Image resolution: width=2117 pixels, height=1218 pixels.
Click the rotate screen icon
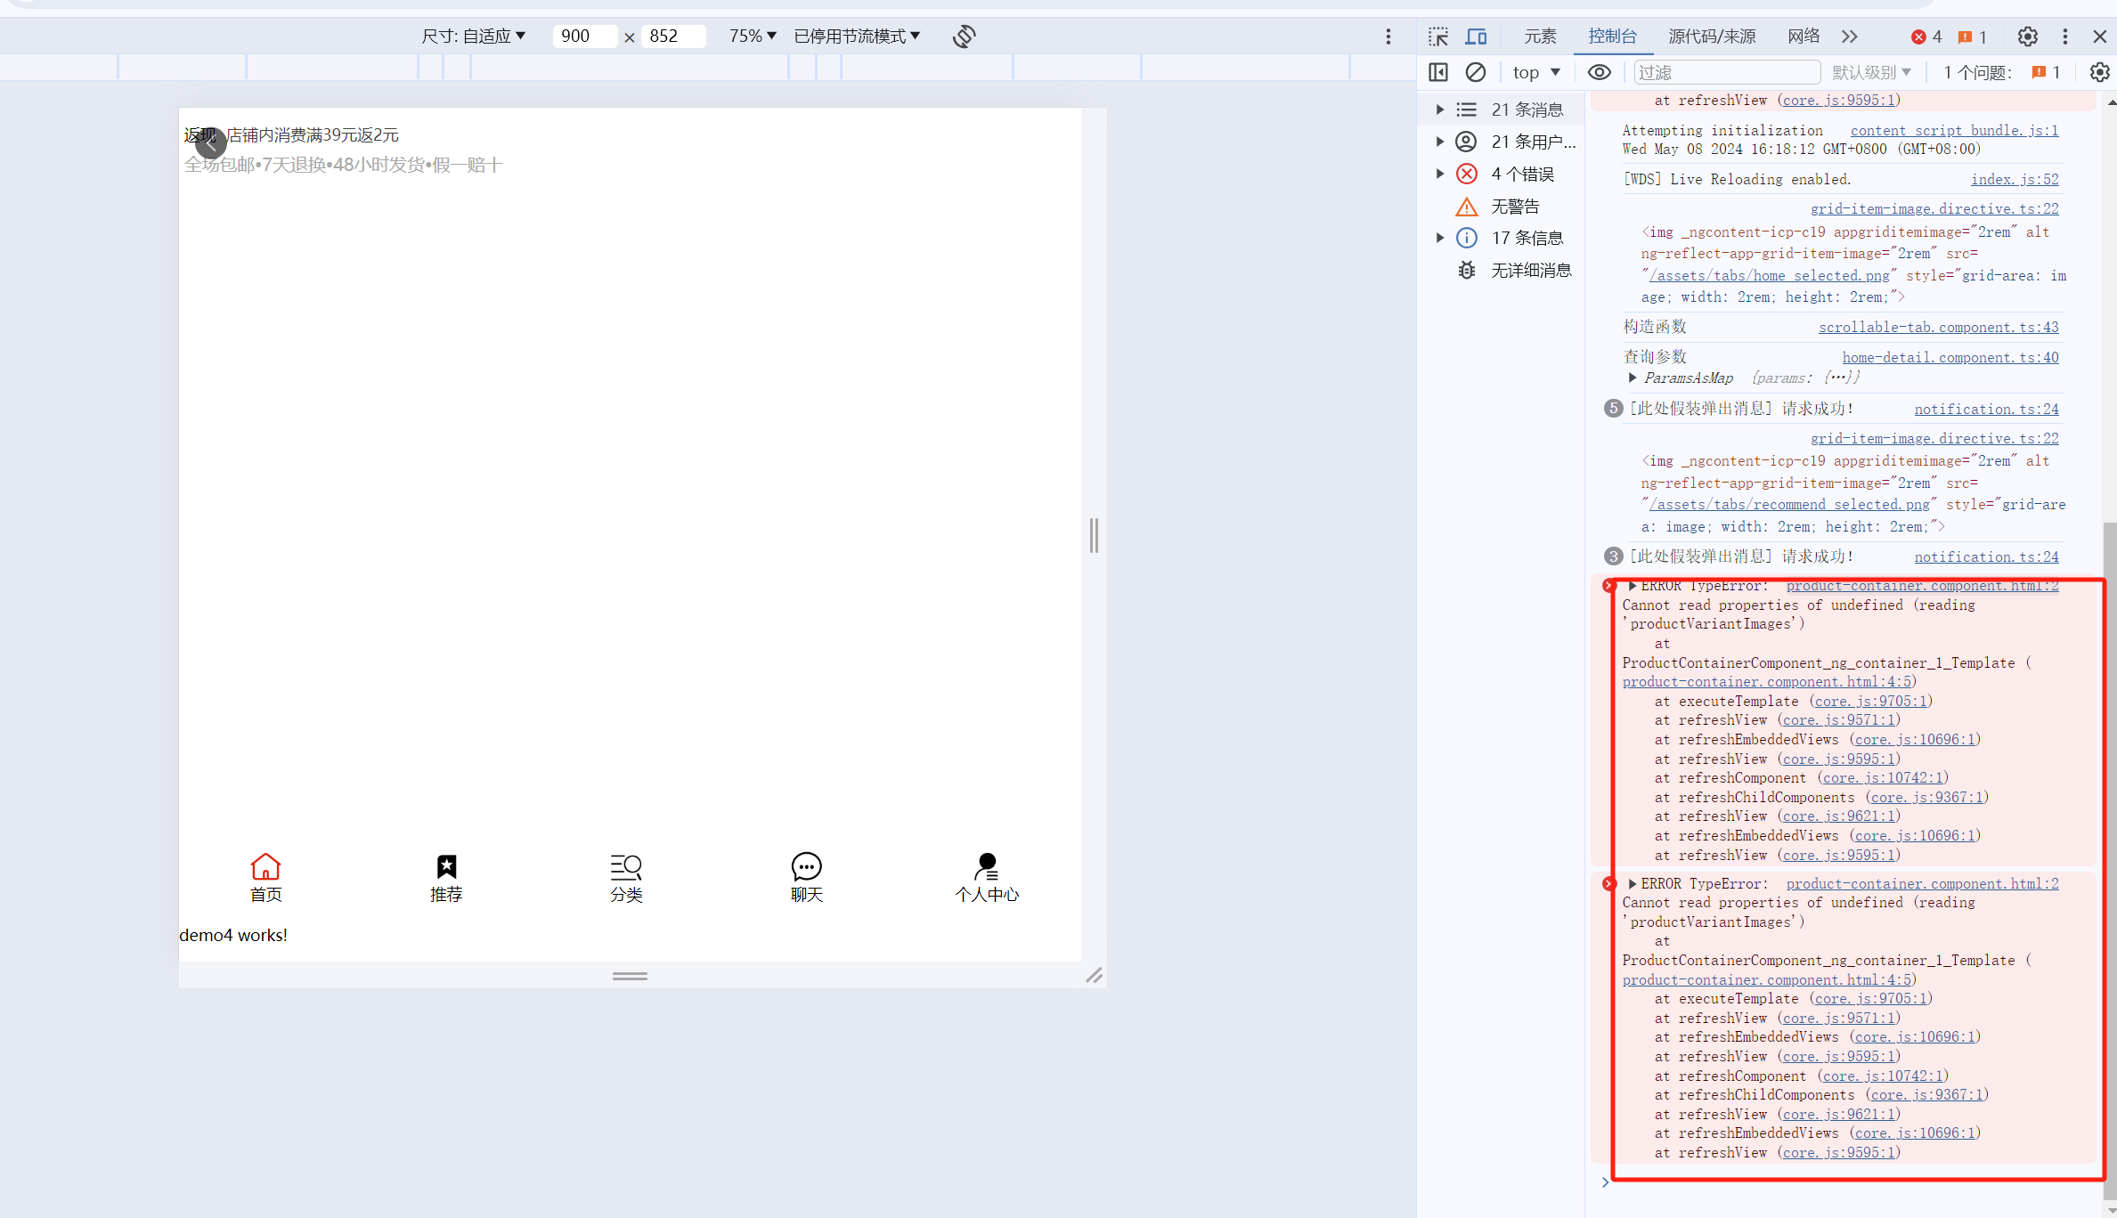(964, 37)
